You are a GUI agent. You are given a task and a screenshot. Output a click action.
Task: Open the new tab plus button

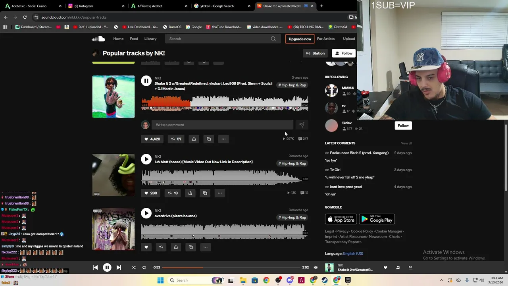pyautogui.click(x=321, y=6)
